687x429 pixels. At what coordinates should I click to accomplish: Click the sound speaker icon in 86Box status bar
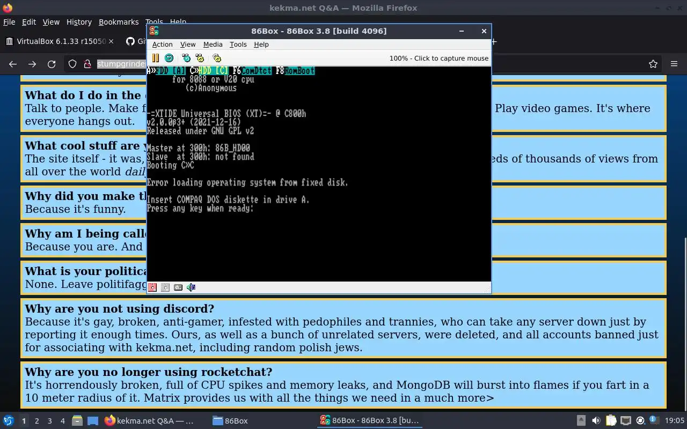pyautogui.click(x=191, y=287)
